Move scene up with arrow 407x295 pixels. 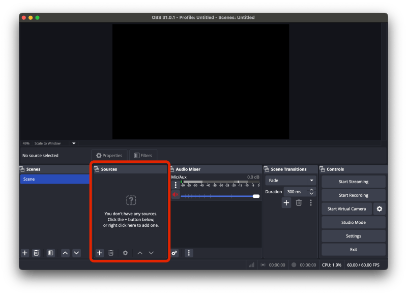(x=65, y=253)
